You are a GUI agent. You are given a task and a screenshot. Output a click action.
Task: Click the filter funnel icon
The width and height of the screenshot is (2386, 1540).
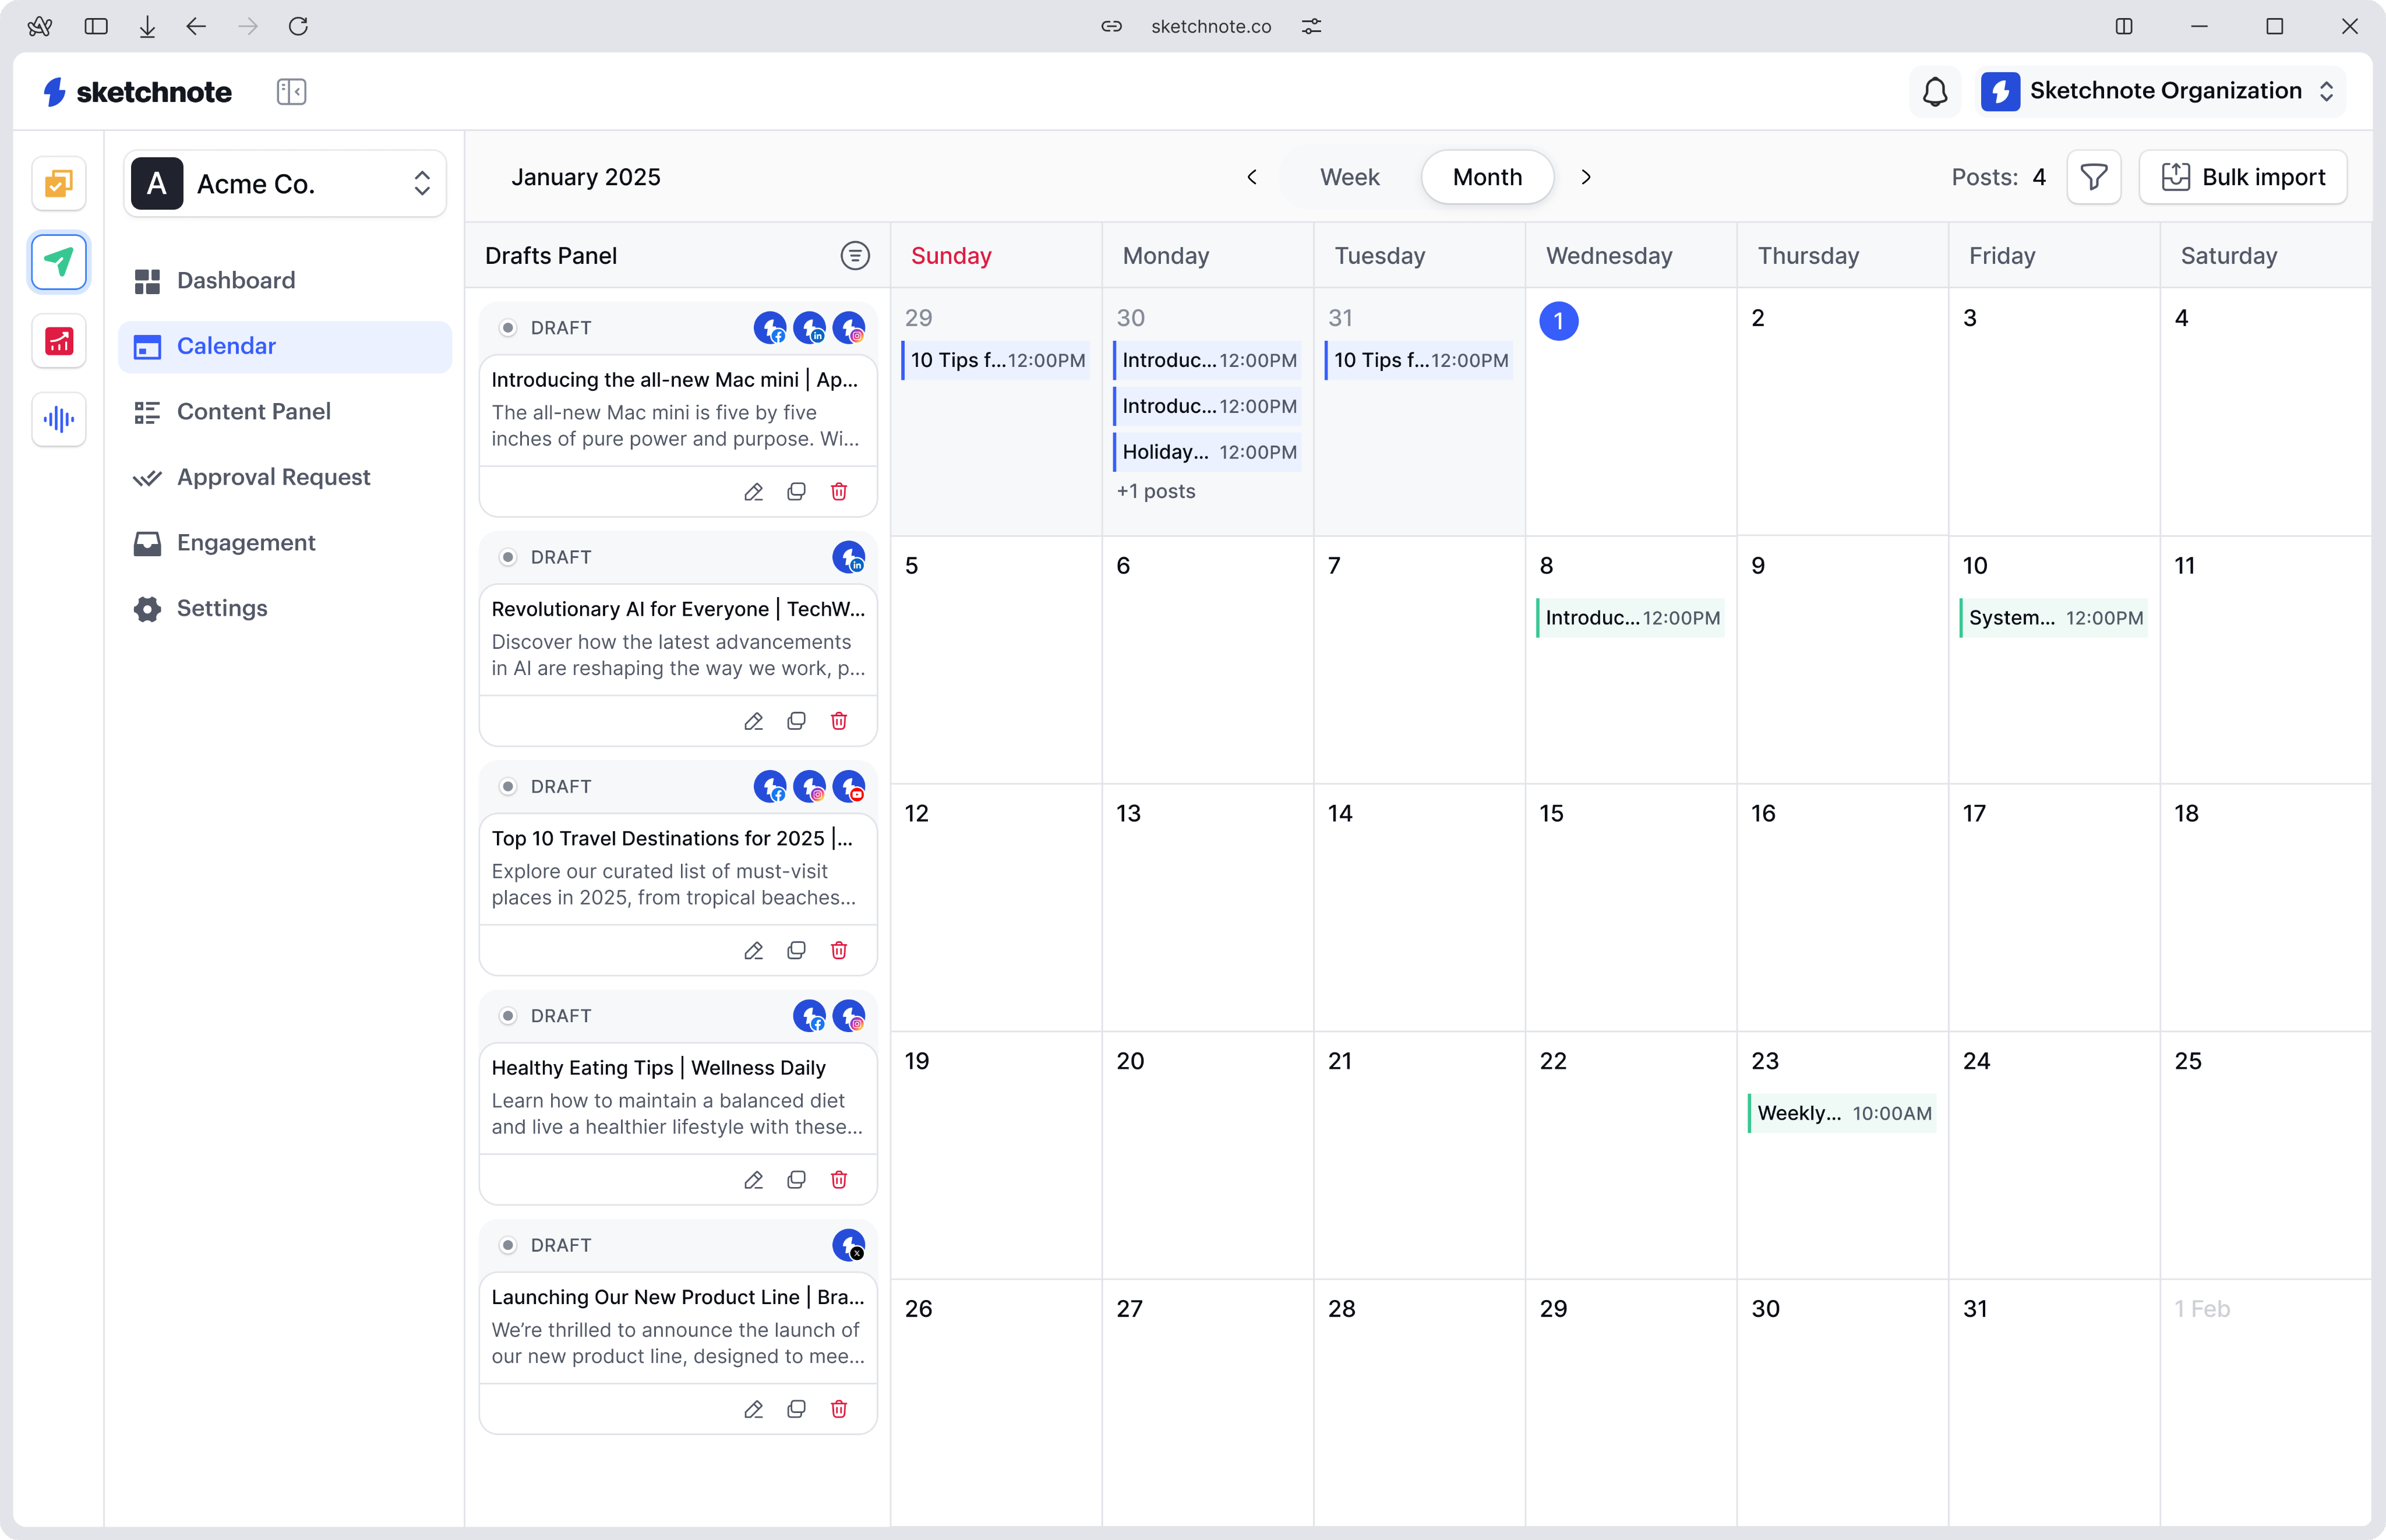(2093, 177)
